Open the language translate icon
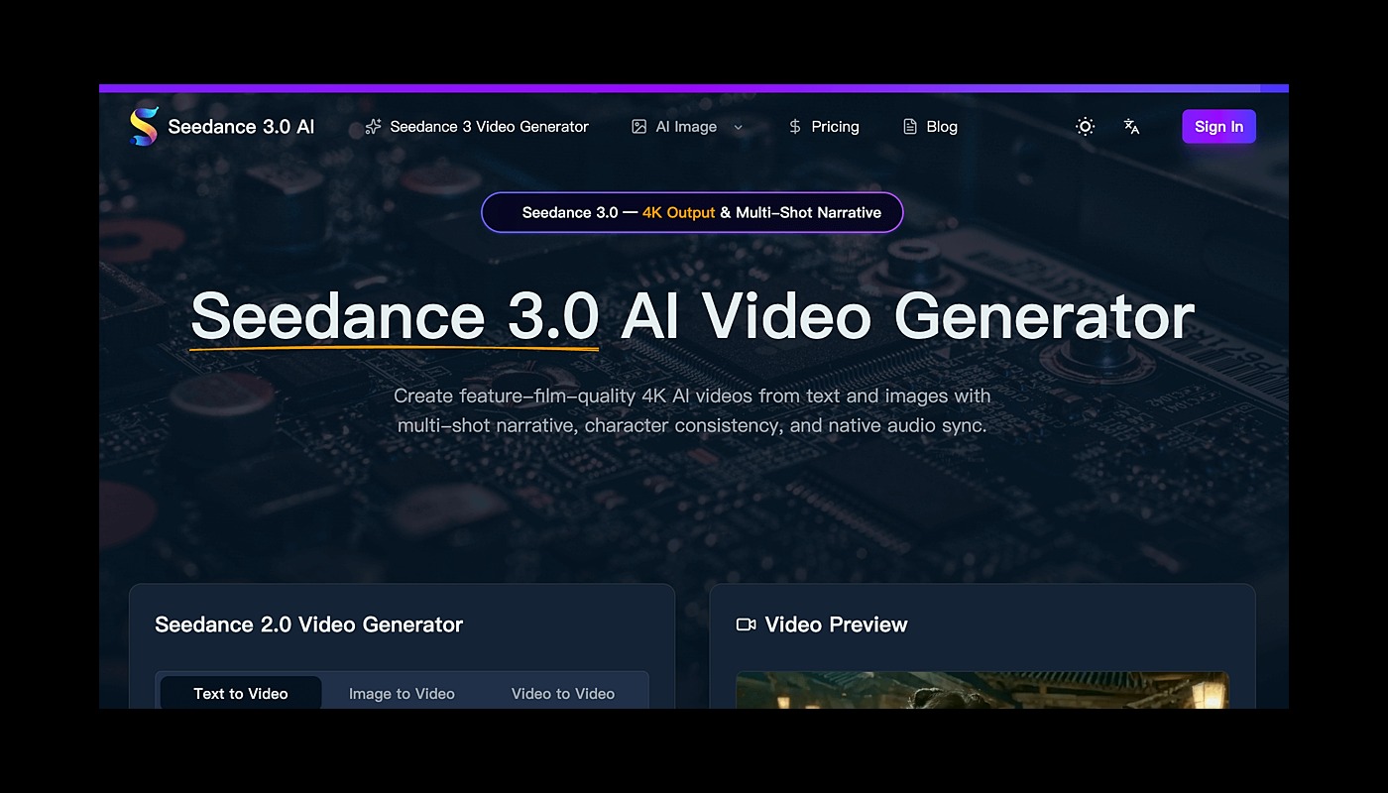The height and width of the screenshot is (793, 1388). click(x=1131, y=127)
